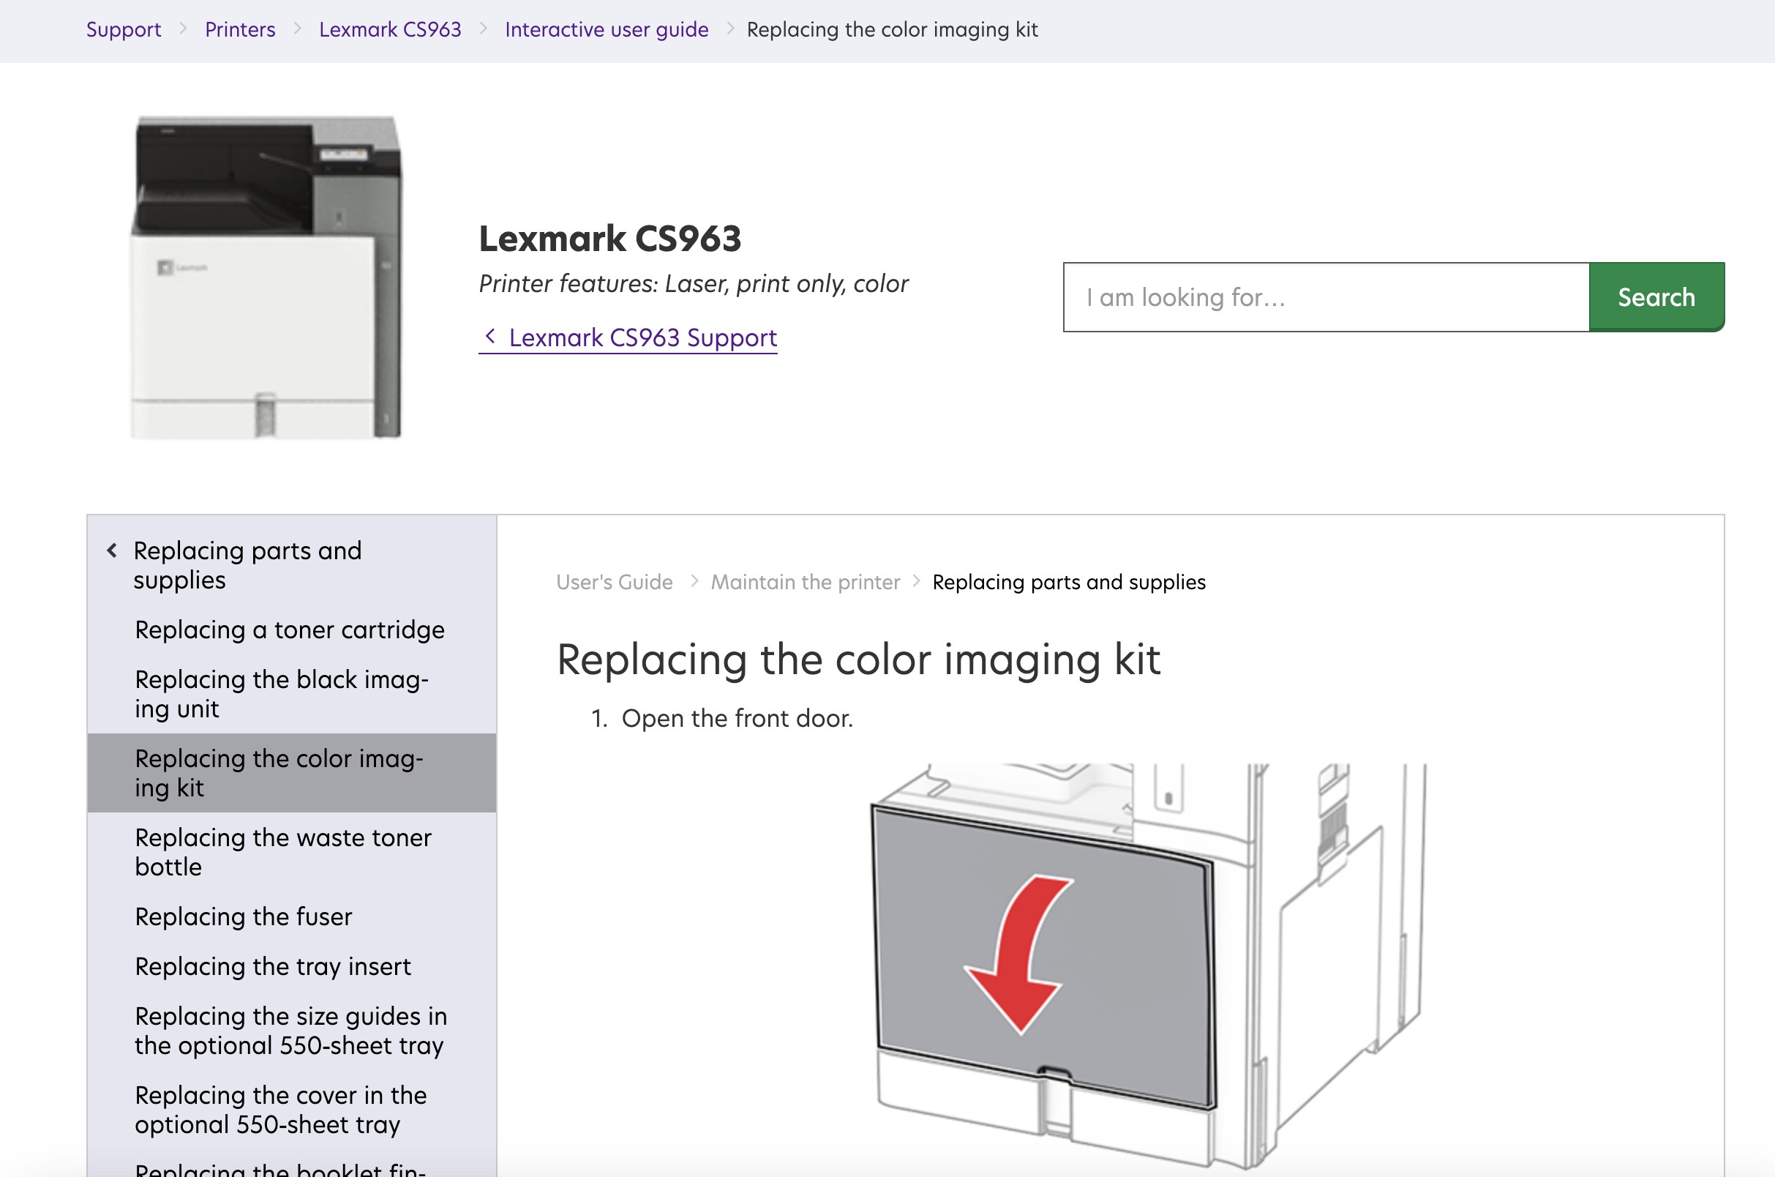Image resolution: width=1775 pixels, height=1177 pixels.
Task: Click the green Search button
Action: [x=1656, y=297]
